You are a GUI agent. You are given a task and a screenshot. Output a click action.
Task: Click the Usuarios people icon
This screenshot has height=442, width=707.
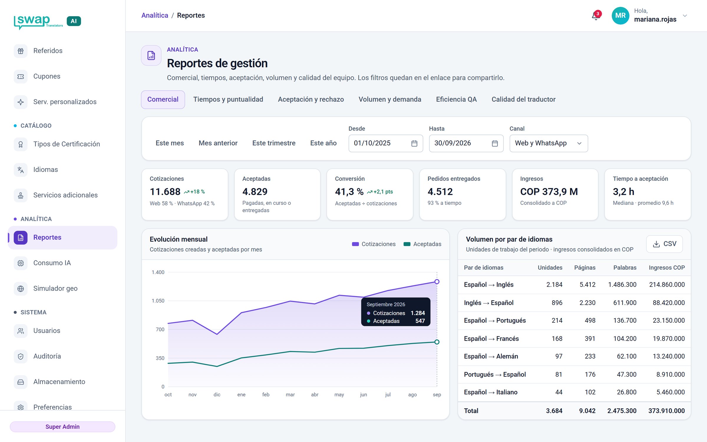coord(21,331)
